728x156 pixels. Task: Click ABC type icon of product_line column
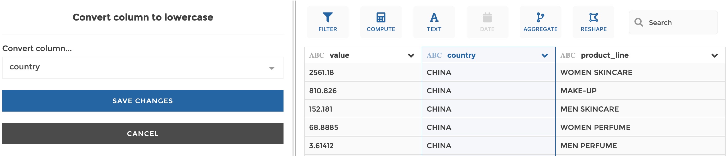point(568,56)
